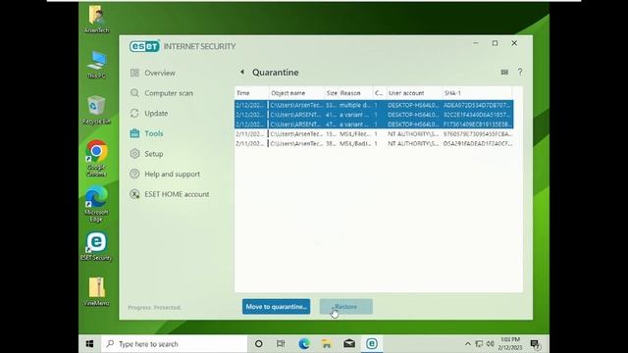Click the volume tray icon

tap(491, 344)
